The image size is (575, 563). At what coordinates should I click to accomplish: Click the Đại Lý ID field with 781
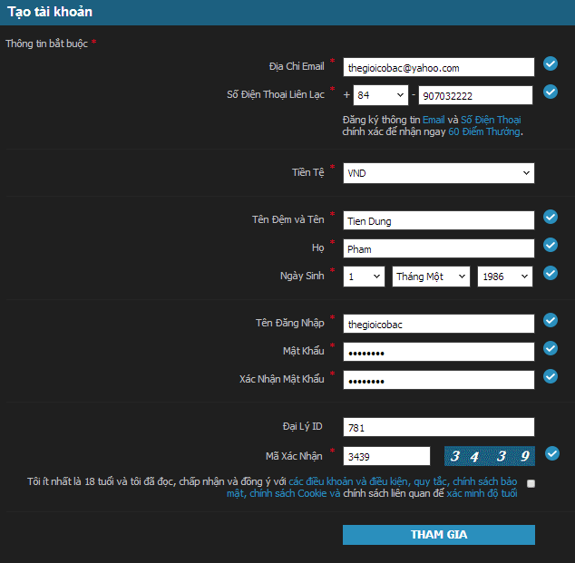(439, 427)
